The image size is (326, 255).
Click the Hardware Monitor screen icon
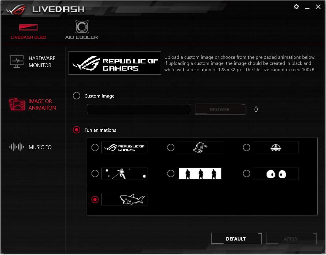coord(17,62)
